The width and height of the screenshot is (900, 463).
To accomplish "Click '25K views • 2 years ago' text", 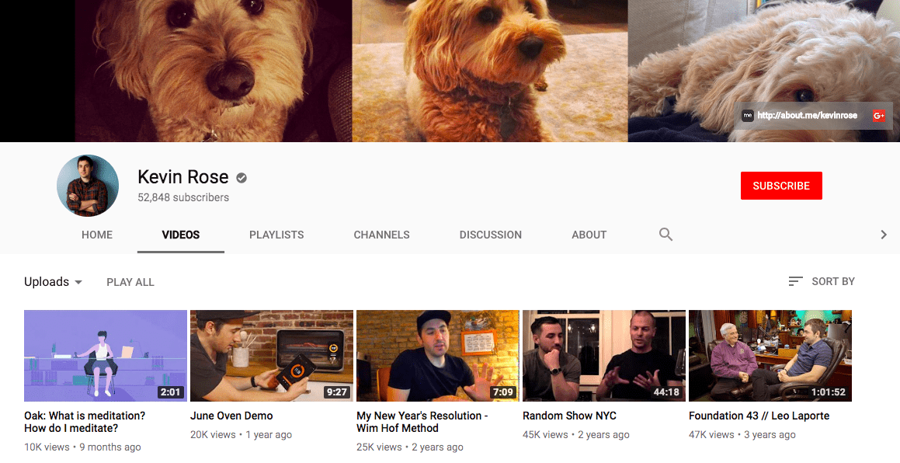I will point(410,447).
